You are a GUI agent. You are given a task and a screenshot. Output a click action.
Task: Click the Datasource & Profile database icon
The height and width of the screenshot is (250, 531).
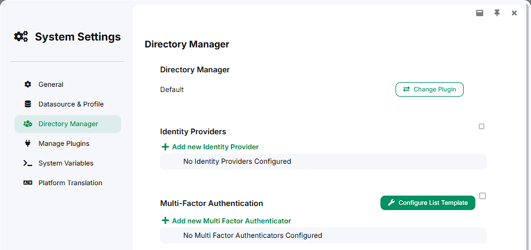tap(28, 104)
